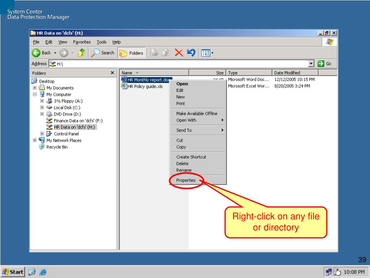370x278 pixels.
Task: Select the 3½ Floppy drive icon
Action: click(49, 101)
